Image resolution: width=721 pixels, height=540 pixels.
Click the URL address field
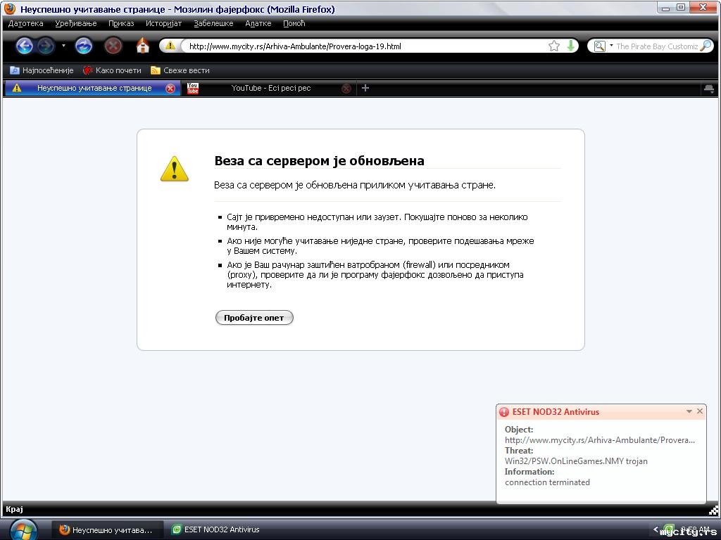point(363,46)
